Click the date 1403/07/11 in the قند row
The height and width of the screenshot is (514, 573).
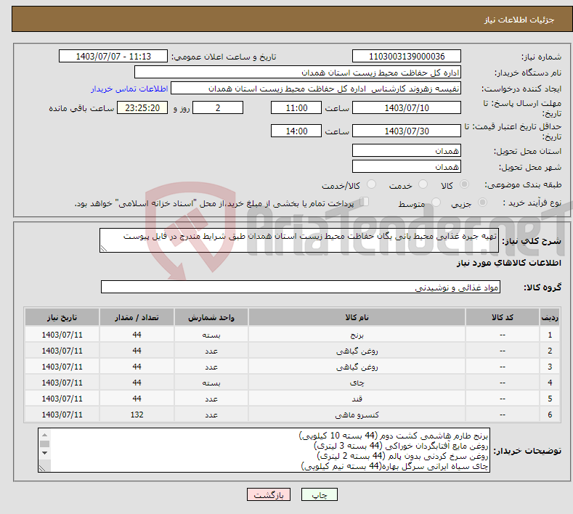click(x=62, y=399)
